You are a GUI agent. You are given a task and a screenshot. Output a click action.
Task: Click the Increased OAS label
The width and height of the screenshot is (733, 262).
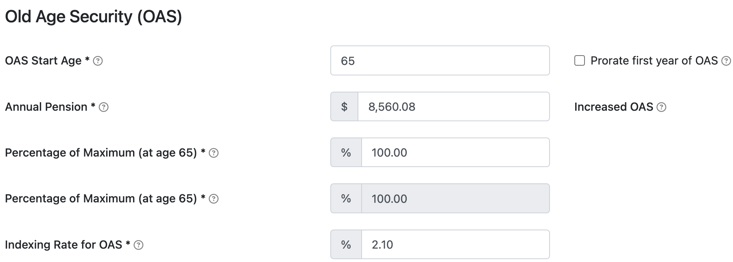pyautogui.click(x=613, y=107)
